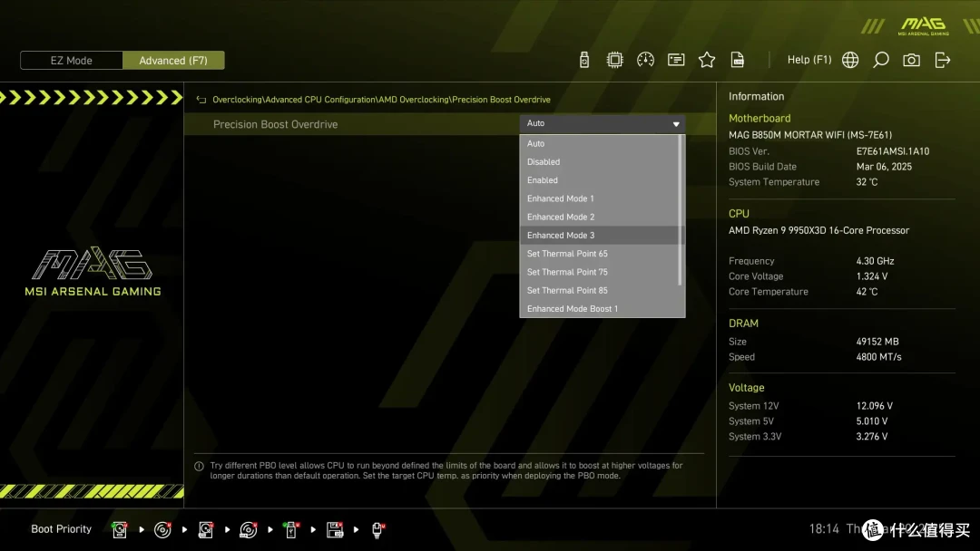Select first optical disc boot device icon
This screenshot has height=551, width=980.
coord(162,530)
